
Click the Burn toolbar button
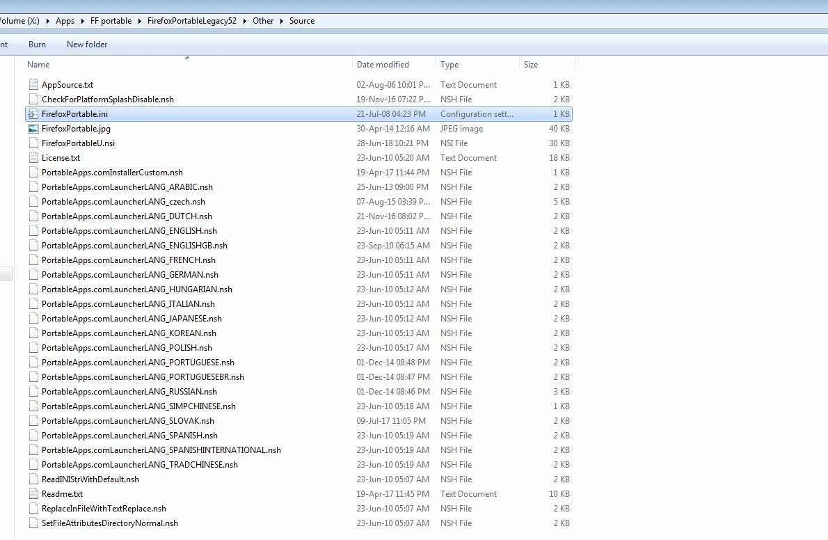37,45
